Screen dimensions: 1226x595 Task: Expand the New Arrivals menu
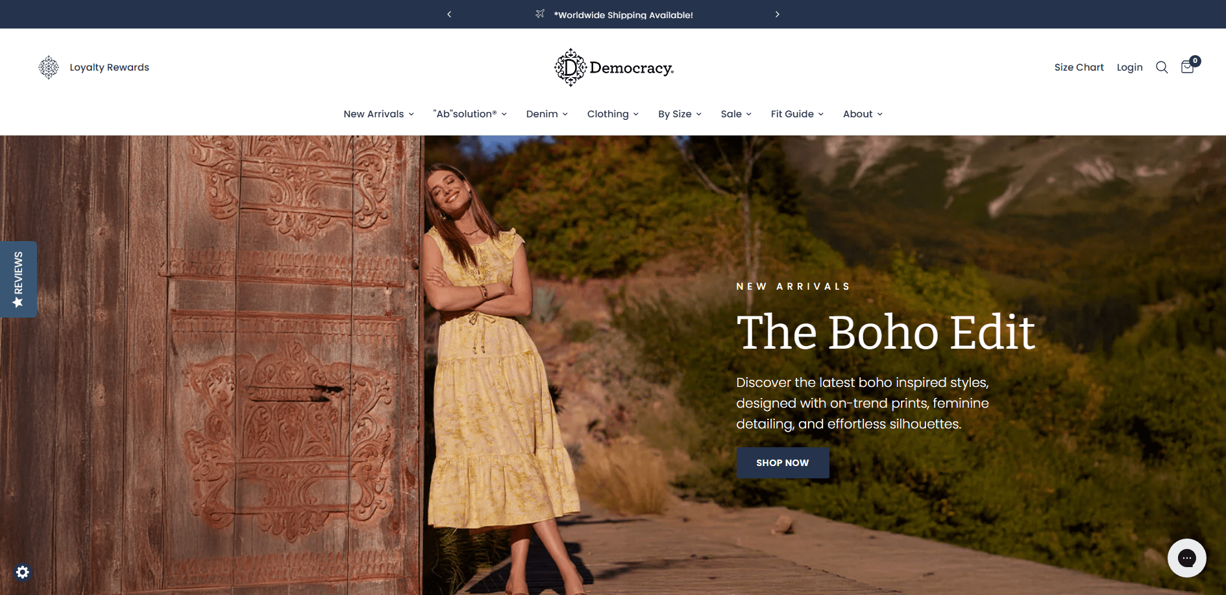(x=378, y=114)
